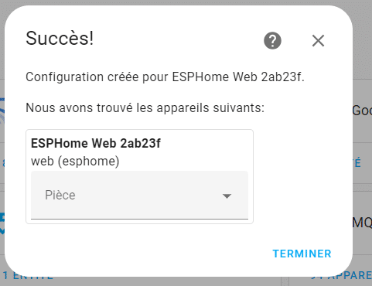Open help via the question mark icon
The width and height of the screenshot is (372, 286).
(x=272, y=41)
